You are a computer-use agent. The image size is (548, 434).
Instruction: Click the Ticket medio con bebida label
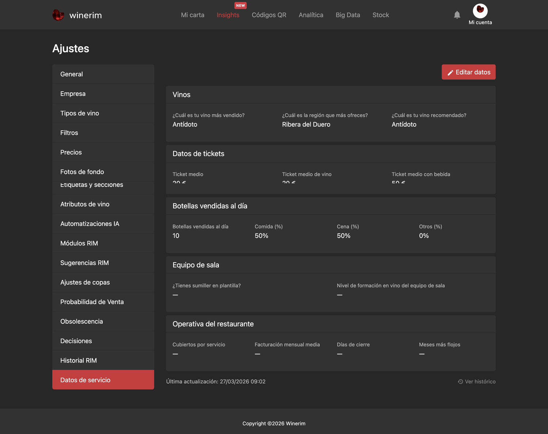tap(421, 174)
